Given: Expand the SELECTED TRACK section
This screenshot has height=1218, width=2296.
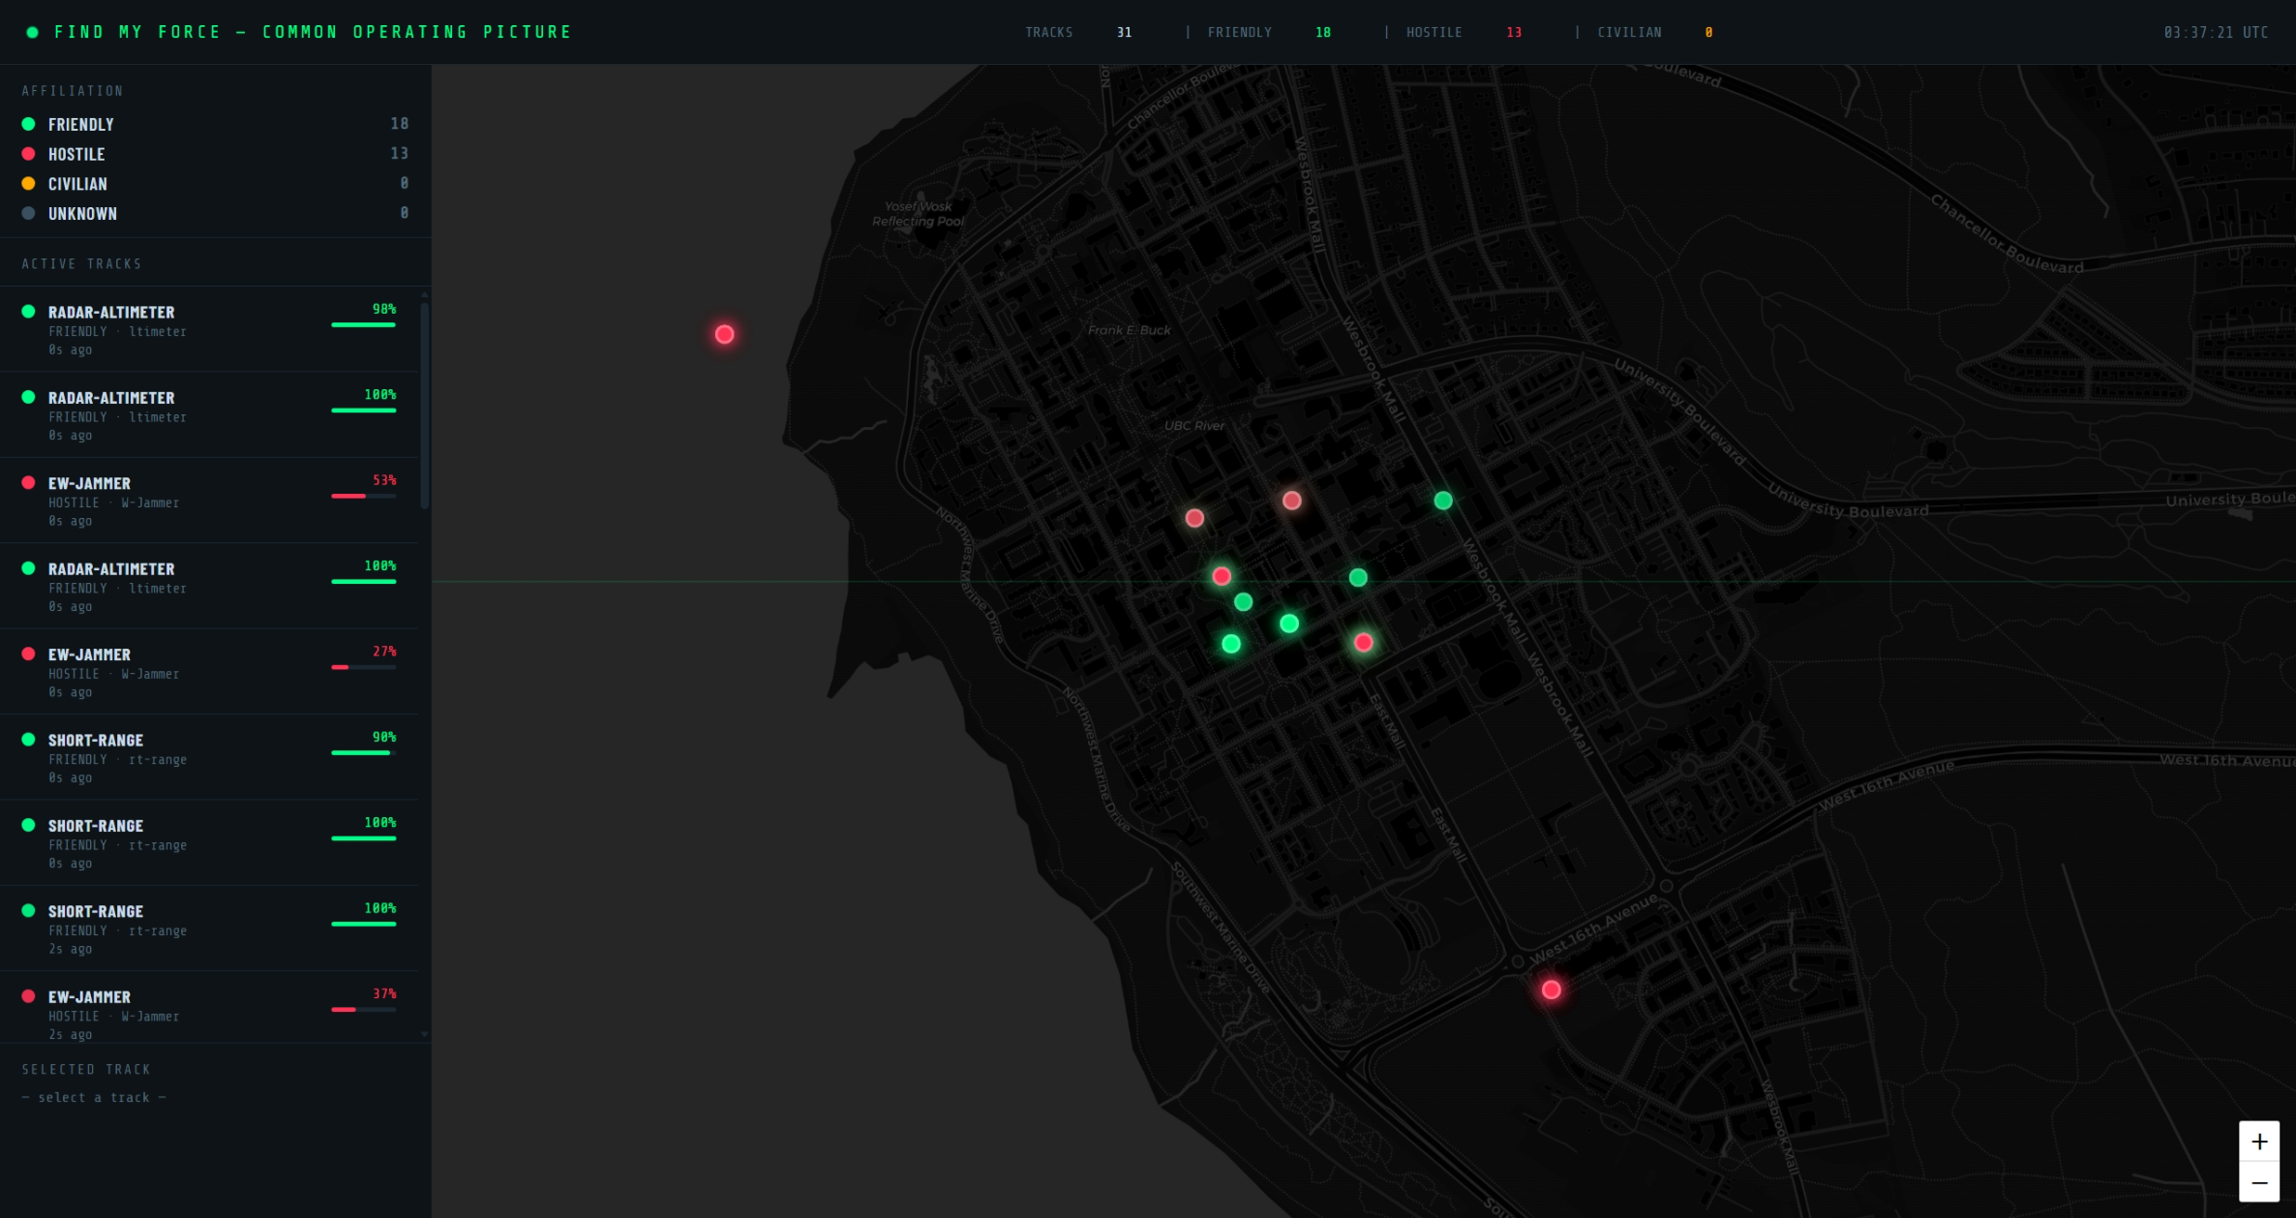Looking at the screenshot, I should tap(86, 1069).
